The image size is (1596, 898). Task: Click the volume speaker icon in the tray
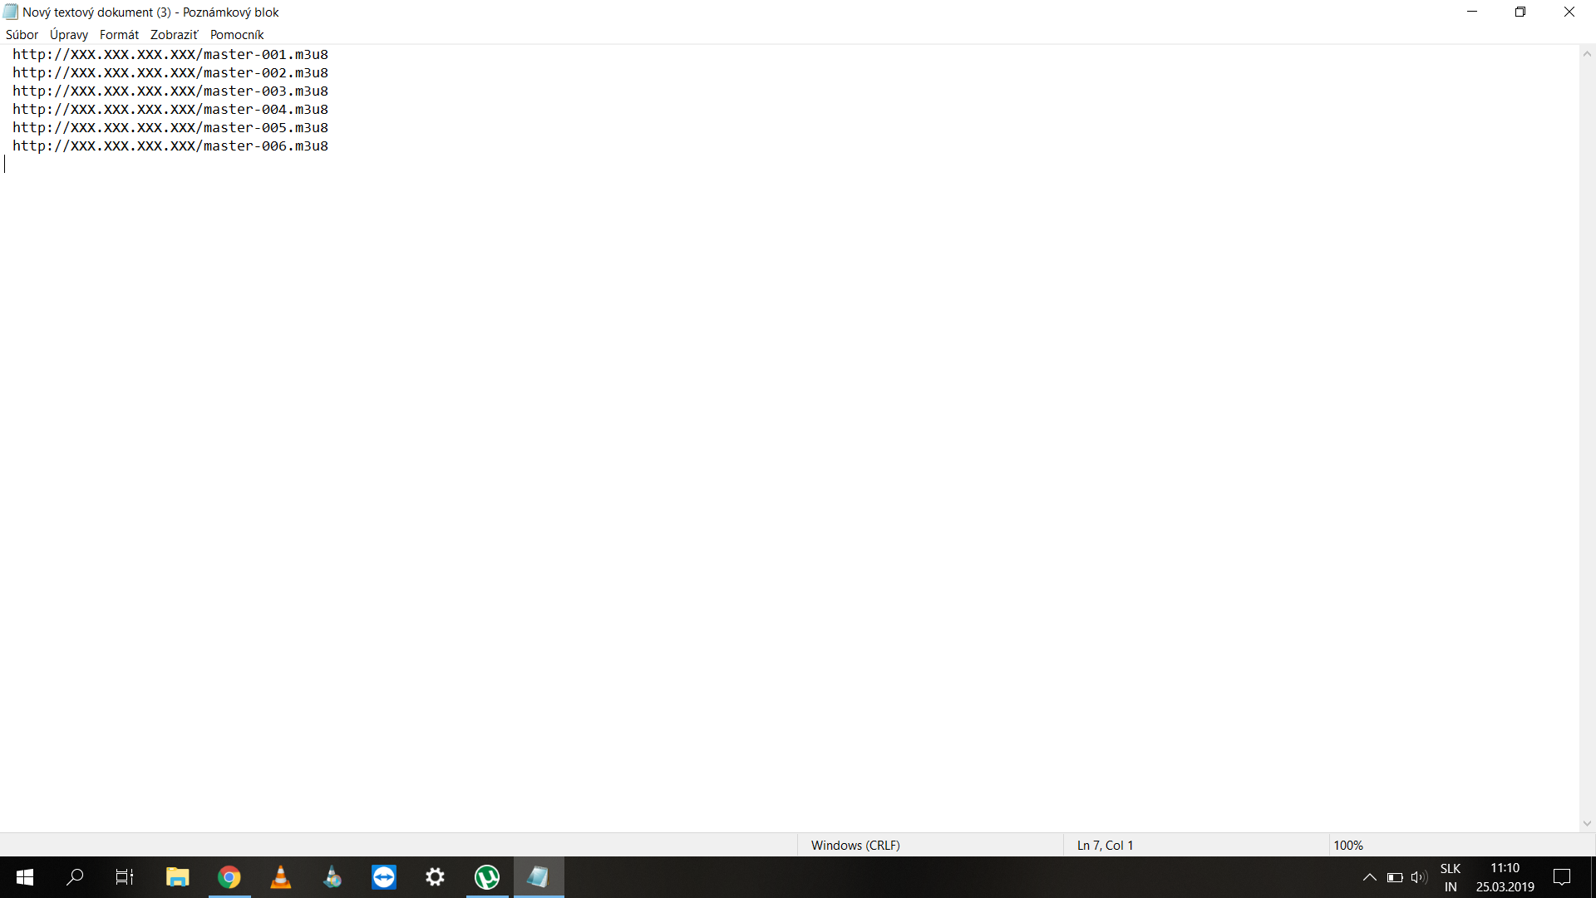(x=1418, y=877)
